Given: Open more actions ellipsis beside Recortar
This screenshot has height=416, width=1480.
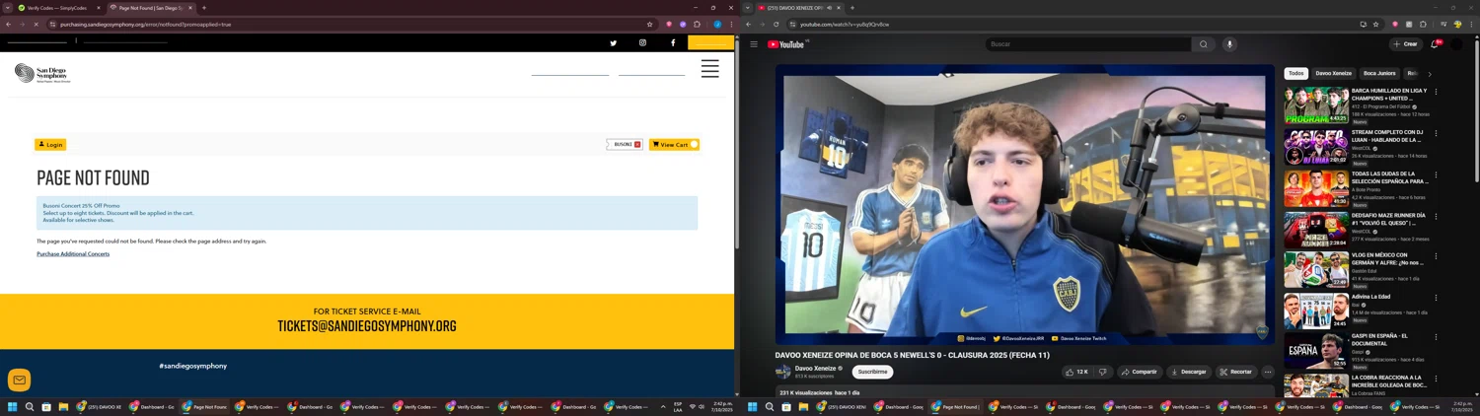Looking at the screenshot, I should pyautogui.click(x=1268, y=372).
